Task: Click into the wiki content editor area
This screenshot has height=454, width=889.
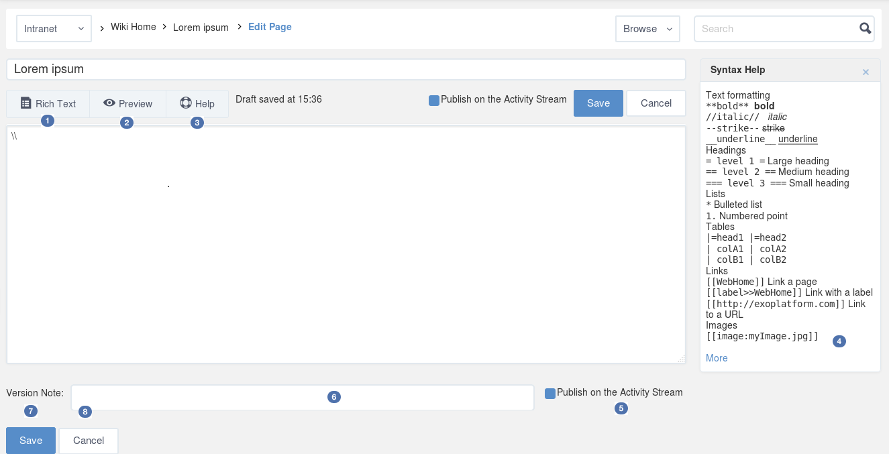Action: tap(346, 245)
